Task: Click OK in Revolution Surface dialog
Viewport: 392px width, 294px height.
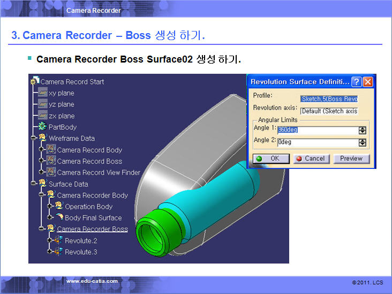Action: pos(271,158)
